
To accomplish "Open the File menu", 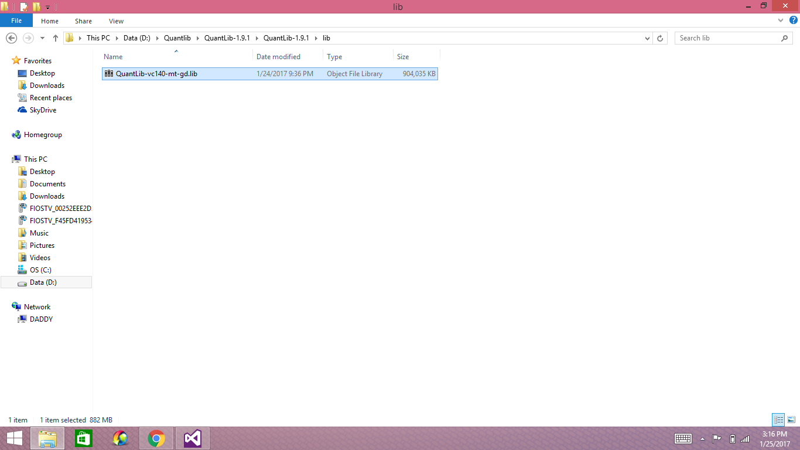I will click(16, 21).
